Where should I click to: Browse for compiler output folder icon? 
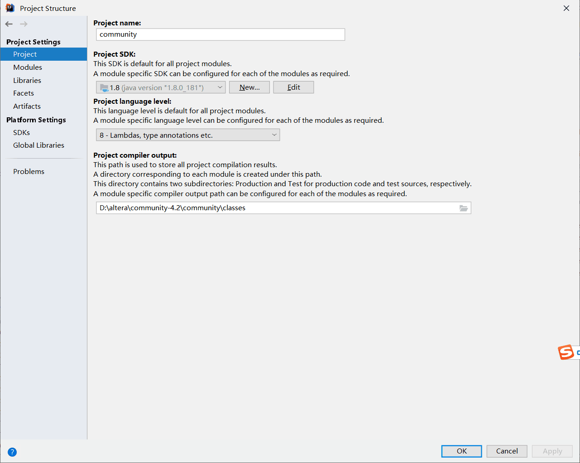[464, 208]
